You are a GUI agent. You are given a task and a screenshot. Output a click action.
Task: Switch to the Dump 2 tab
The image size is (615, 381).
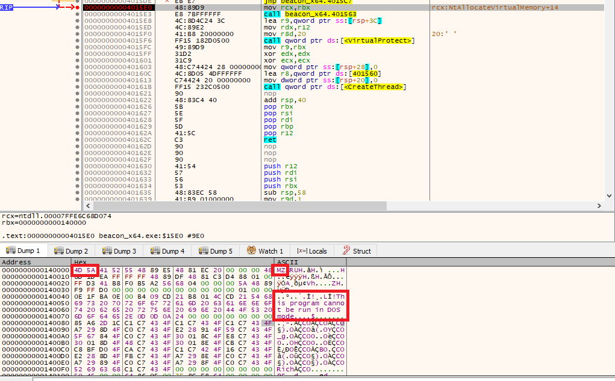point(71,251)
